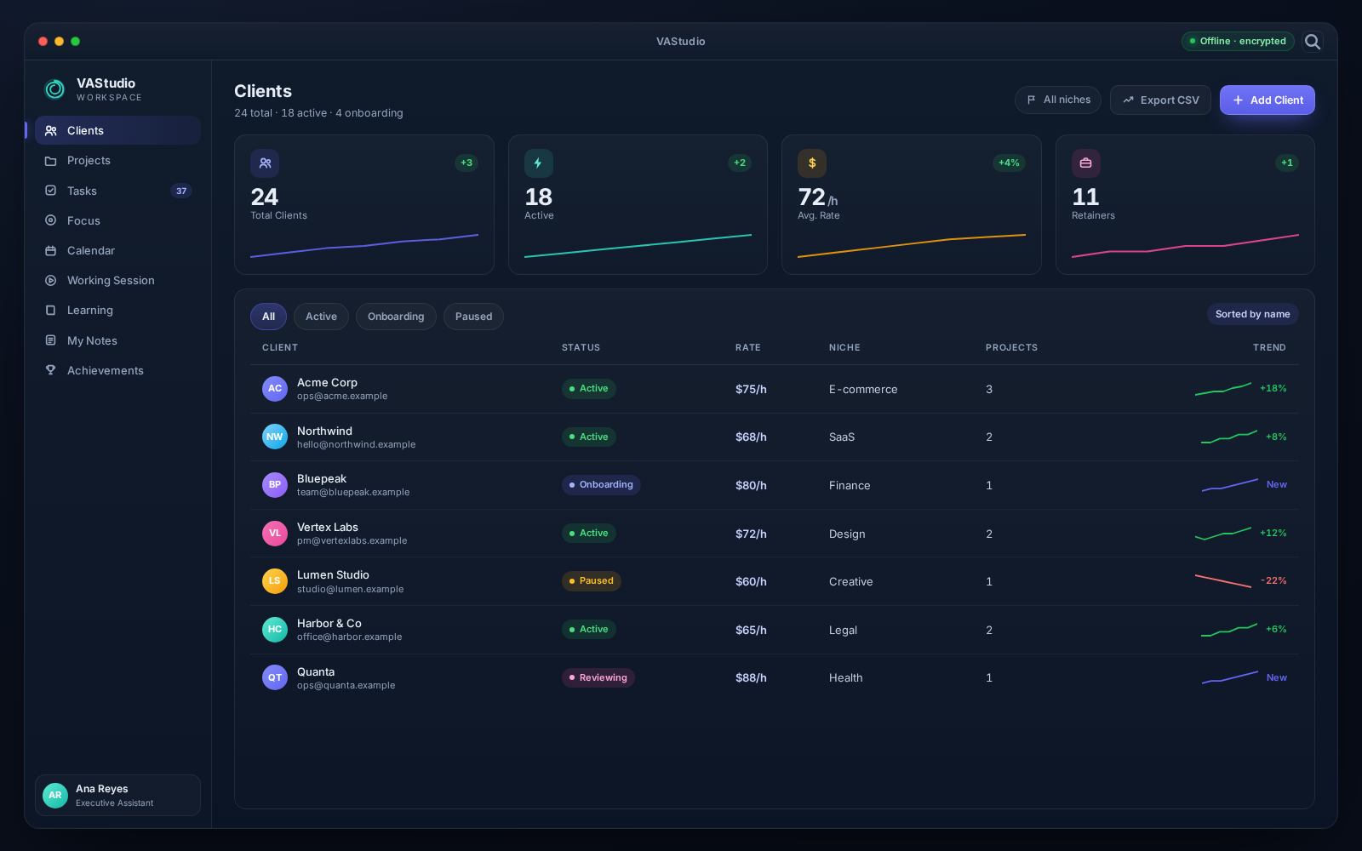The image size is (1362, 851).
Task: Click Lumen Studio's Paused status badge
Action: [592, 581]
